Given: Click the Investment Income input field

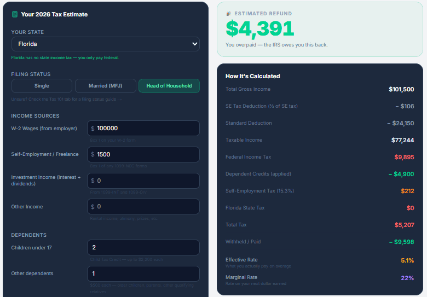Looking at the screenshot, I should pyautogui.click(x=143, y=180).
